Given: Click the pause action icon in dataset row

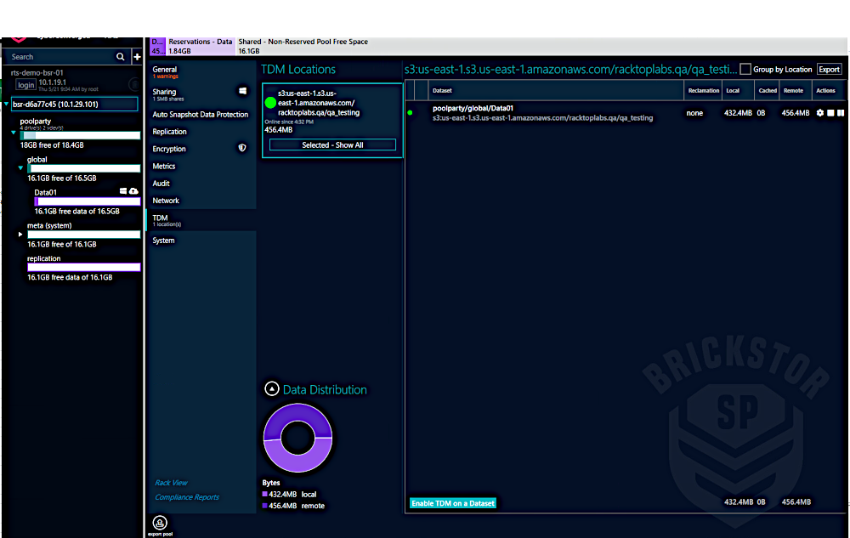Looking at the screenshot, I should pyautogui.click(x=841, y=113).
